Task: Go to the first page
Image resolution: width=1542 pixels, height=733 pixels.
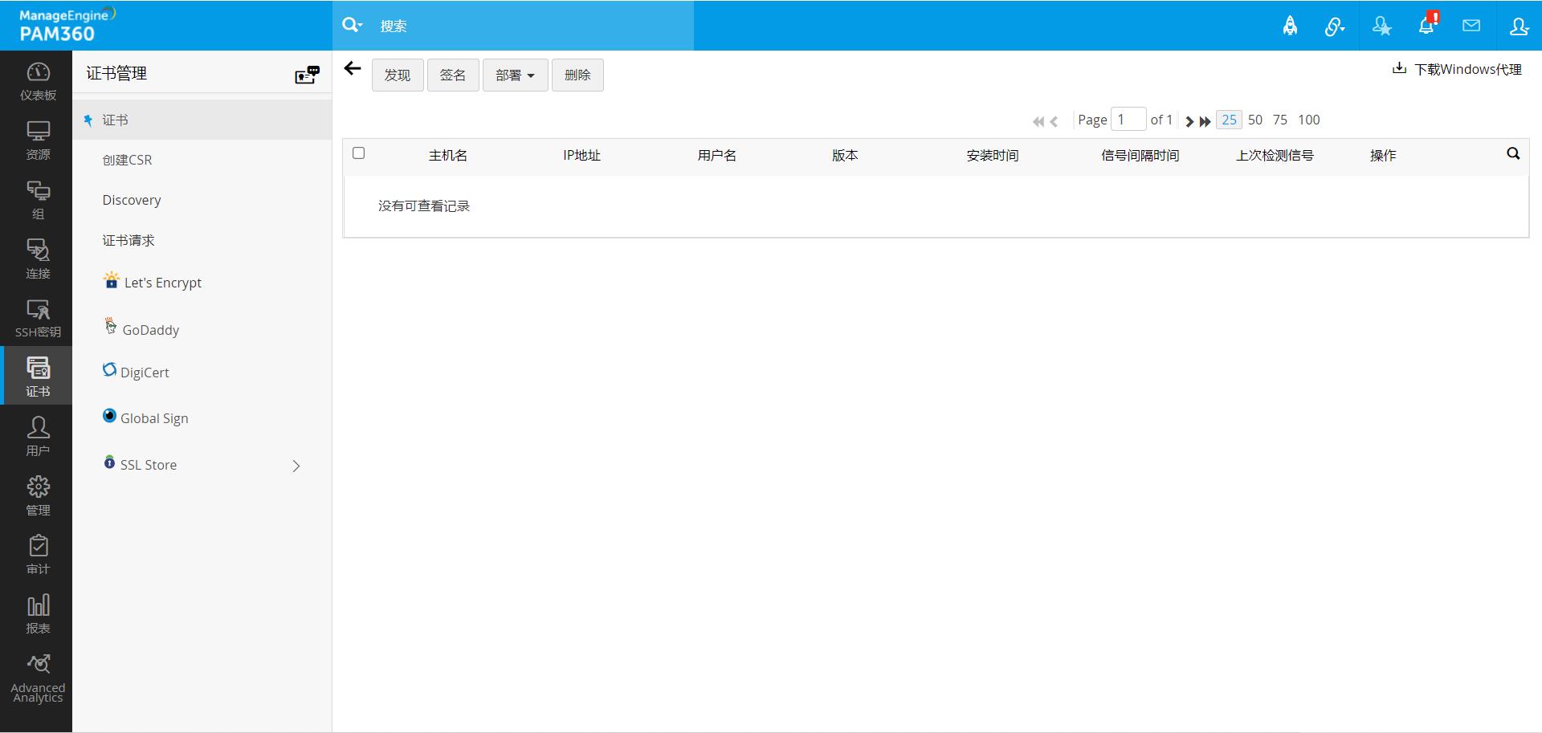Action: click(x=1038, y=121)
